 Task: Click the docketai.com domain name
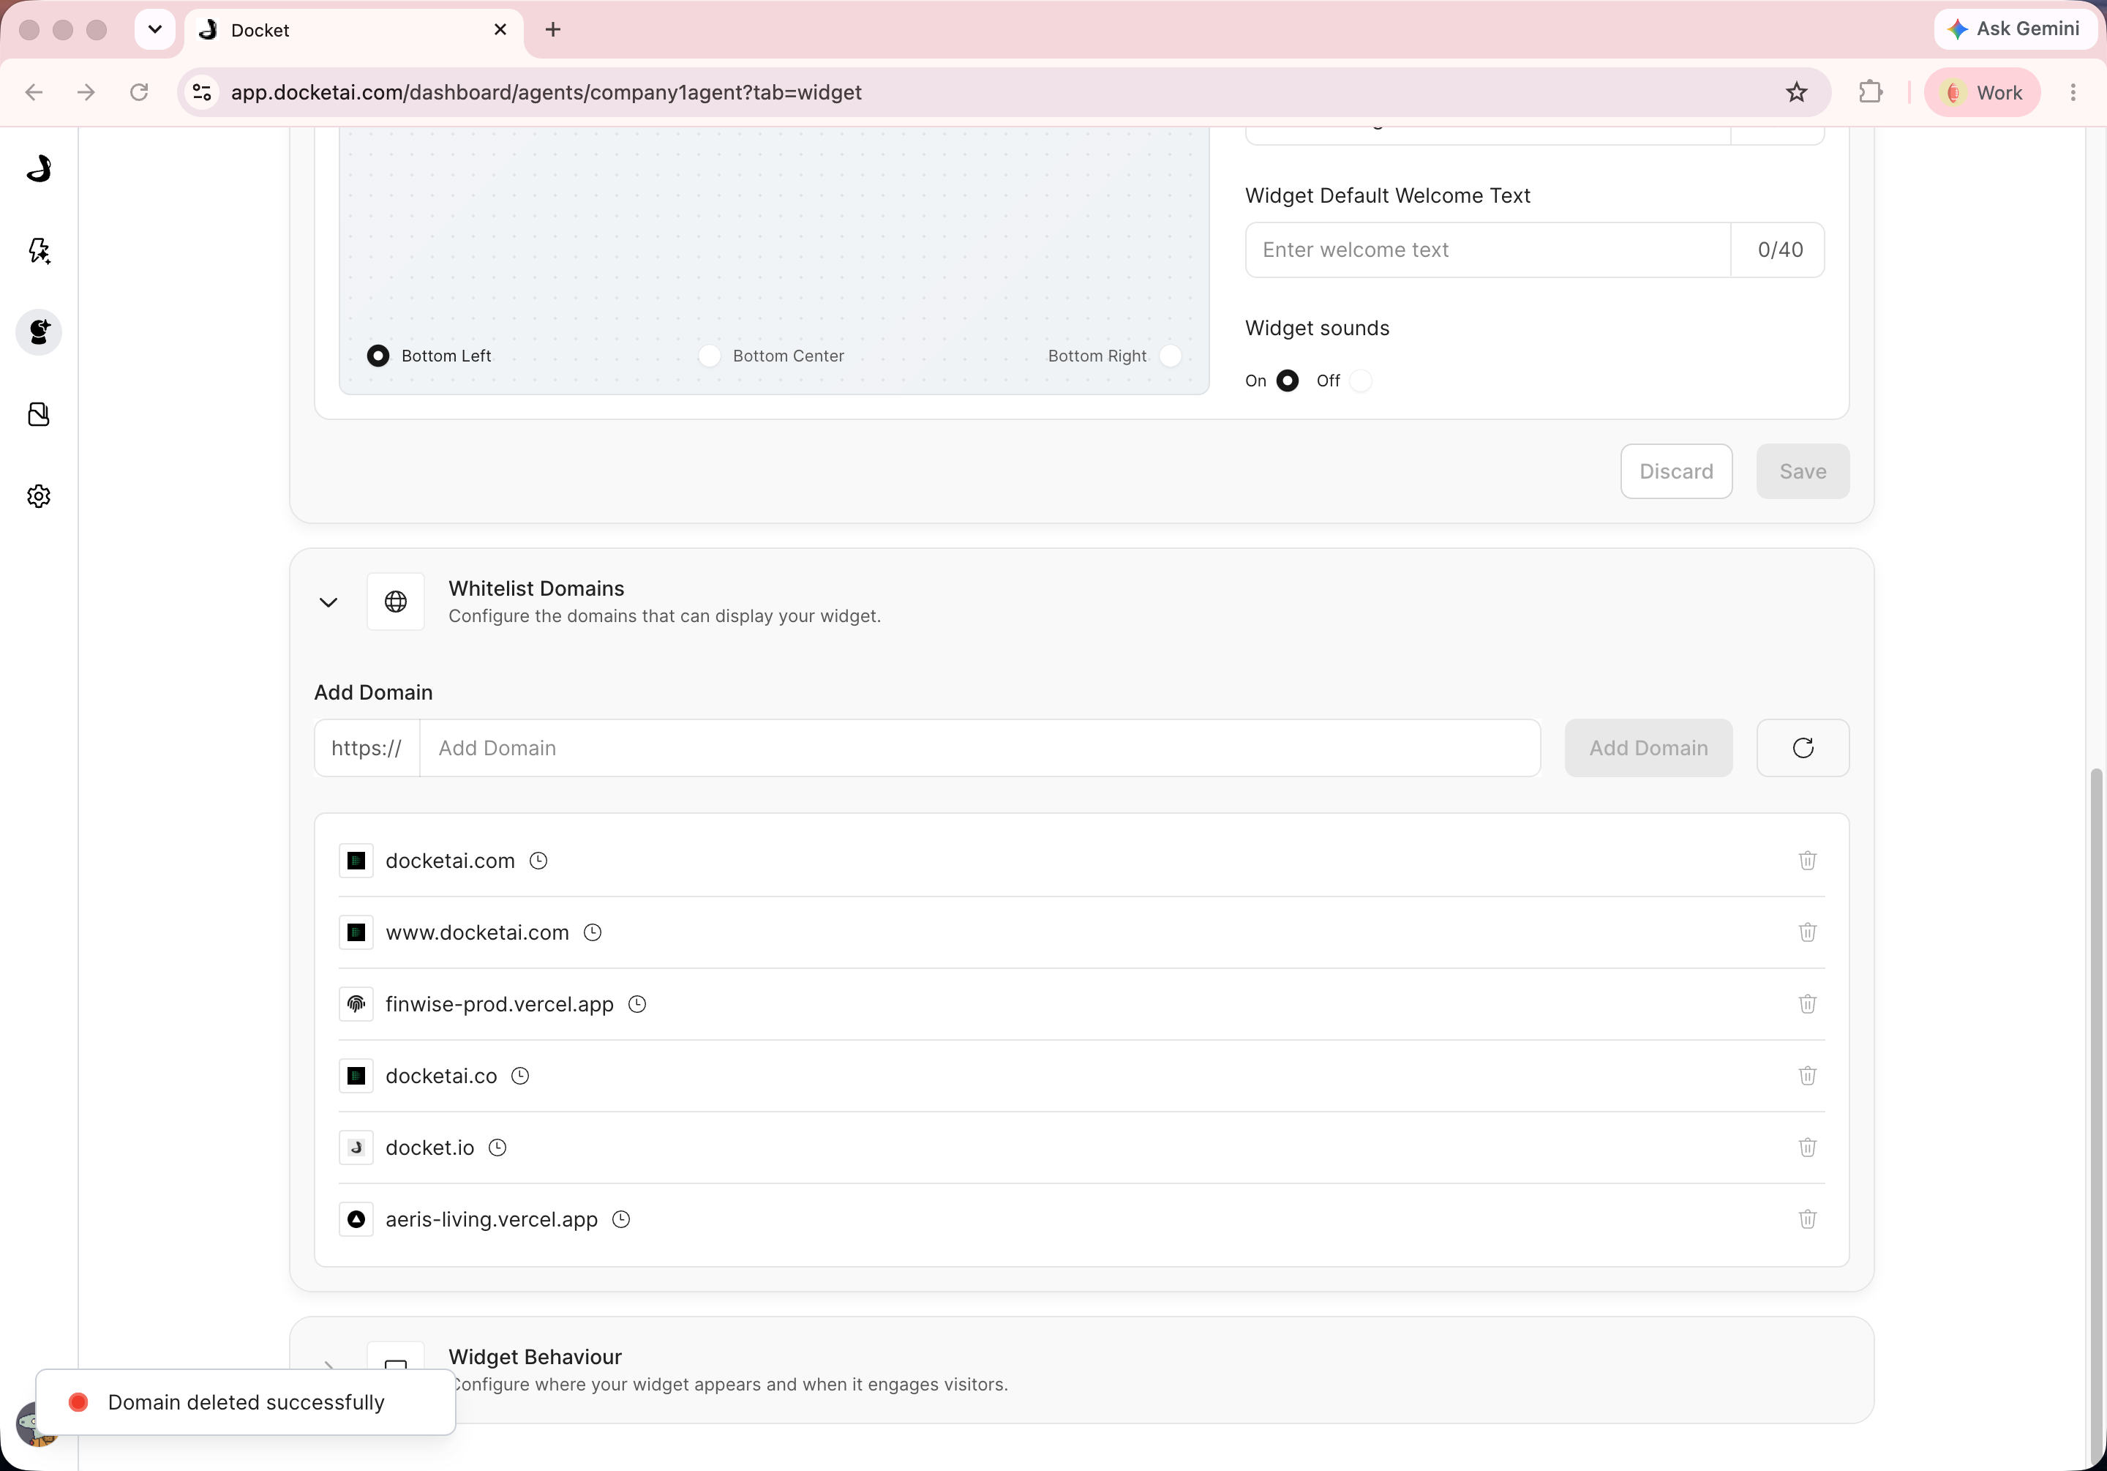450,861
